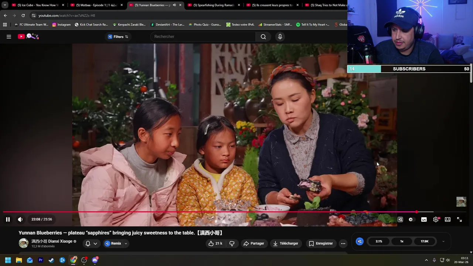Viewport: 473px width, 266px height.
Task: Launch Premiere Pro from the taskbar
Action: [x=41, y=260]
